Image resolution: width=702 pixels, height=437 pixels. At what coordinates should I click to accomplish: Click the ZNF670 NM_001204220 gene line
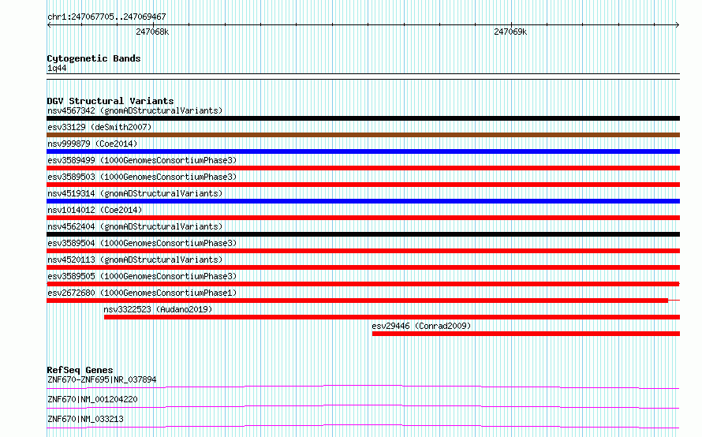(x=363, y=406)
